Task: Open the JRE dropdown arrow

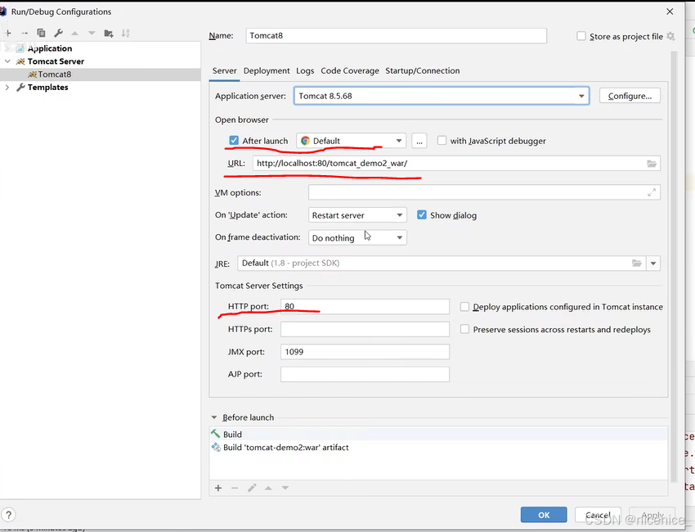Action: click(653, 263)
